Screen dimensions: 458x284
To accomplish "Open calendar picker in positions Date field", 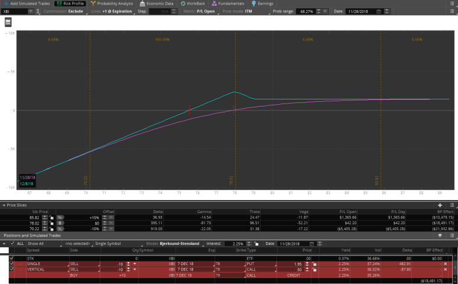I will (x=311, y=244).
